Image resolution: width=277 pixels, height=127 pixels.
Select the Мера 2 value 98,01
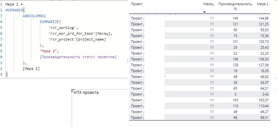(265, 118)
